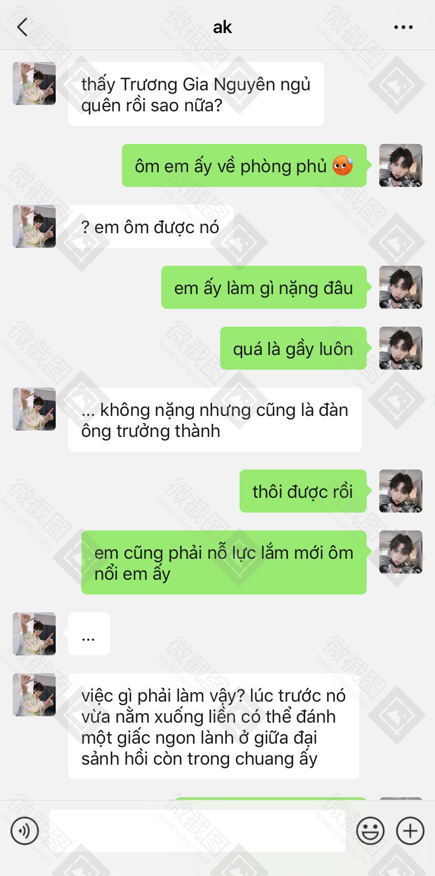Tap the voice message icon

tap(25, 831)
